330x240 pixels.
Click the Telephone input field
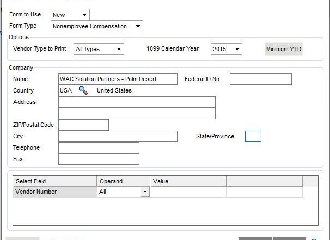click(99, 147)
